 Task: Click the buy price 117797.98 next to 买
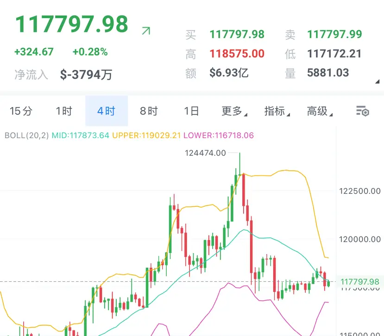point(237,34)
